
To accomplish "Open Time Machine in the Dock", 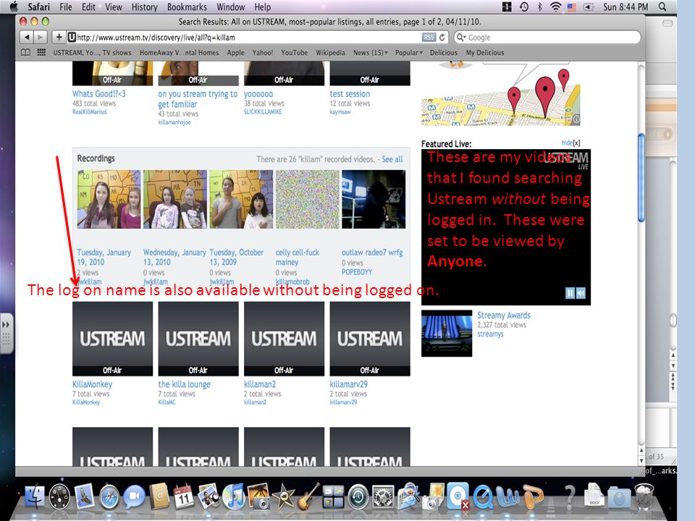I will click(x=358, y=496).
